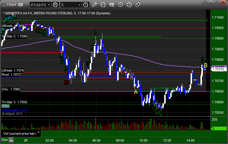The image size is (228, 144).
Task: Click the yellow B marker on chart
Action: (x=206, y=65)
